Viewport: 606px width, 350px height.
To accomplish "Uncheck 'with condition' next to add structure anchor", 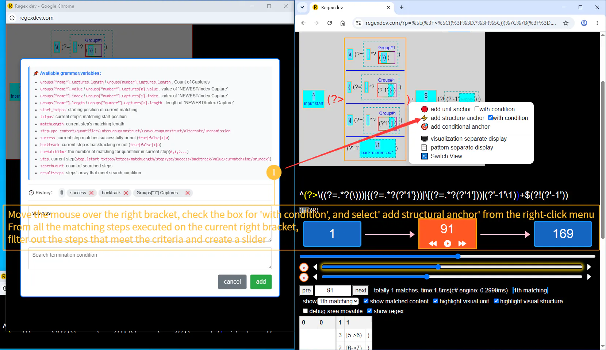I will [490, 118].
